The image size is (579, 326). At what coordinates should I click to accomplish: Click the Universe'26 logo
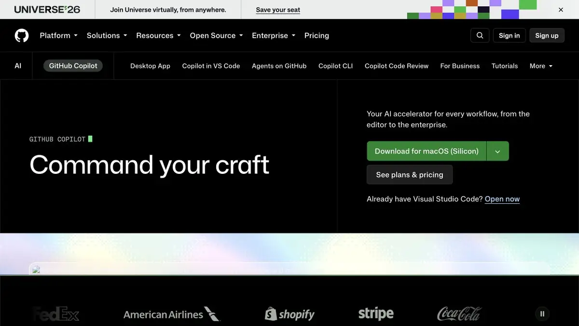pos(47,10)
